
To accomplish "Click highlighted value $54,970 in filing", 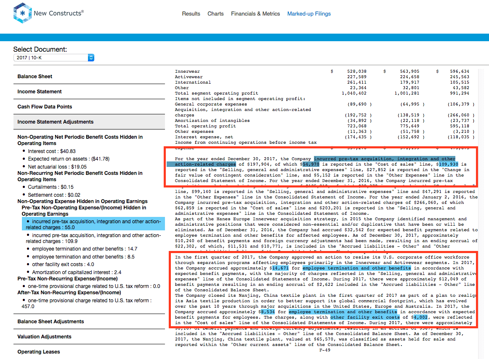I will [x=311, y=164].
